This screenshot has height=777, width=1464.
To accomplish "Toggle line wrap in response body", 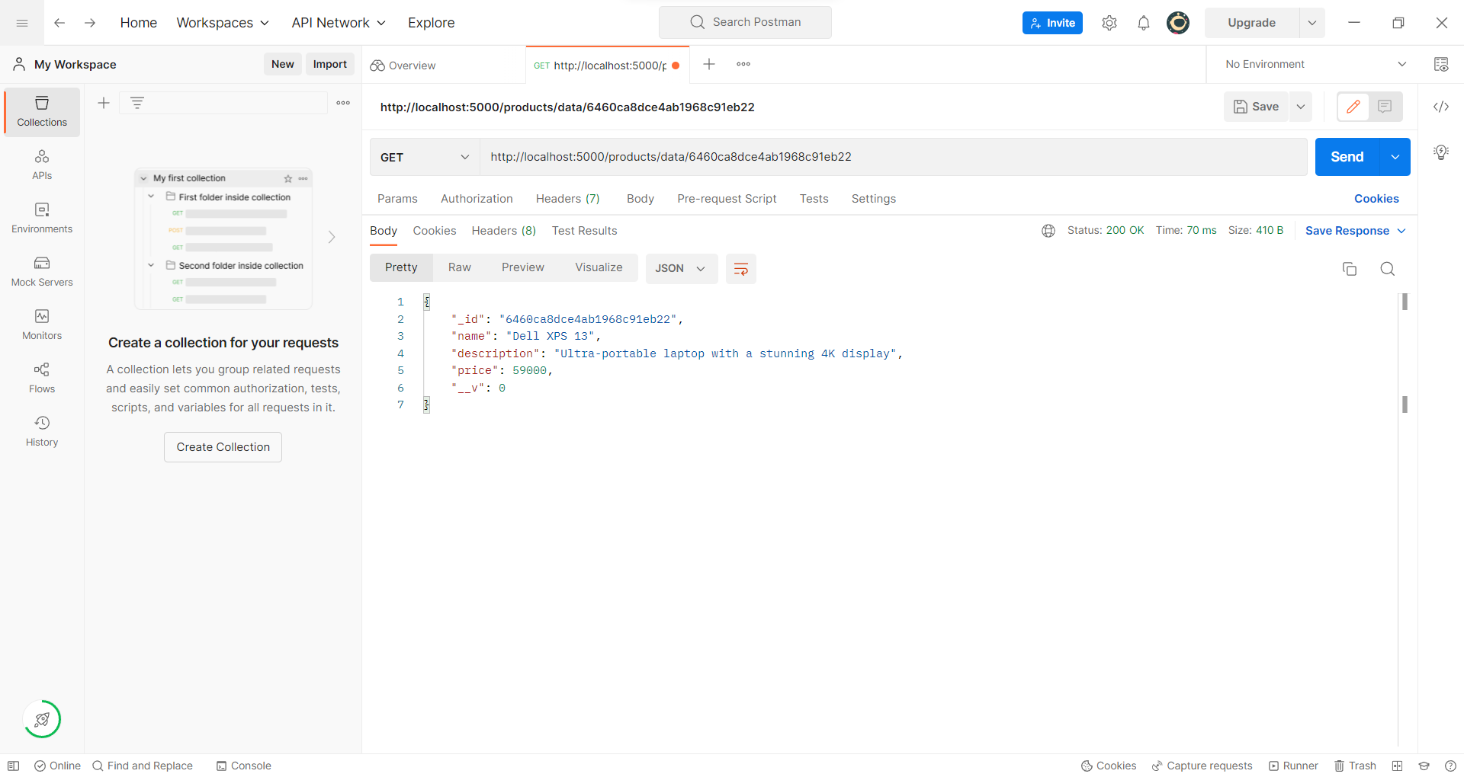I will tap(740, 268).
